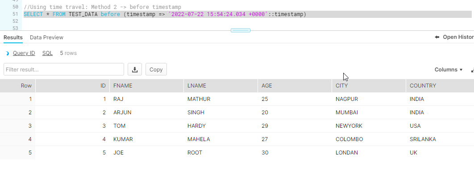474x171 pixels.
Task: Select the ARJUN cell
Action: pyautogui.click(x=146, y=112)
